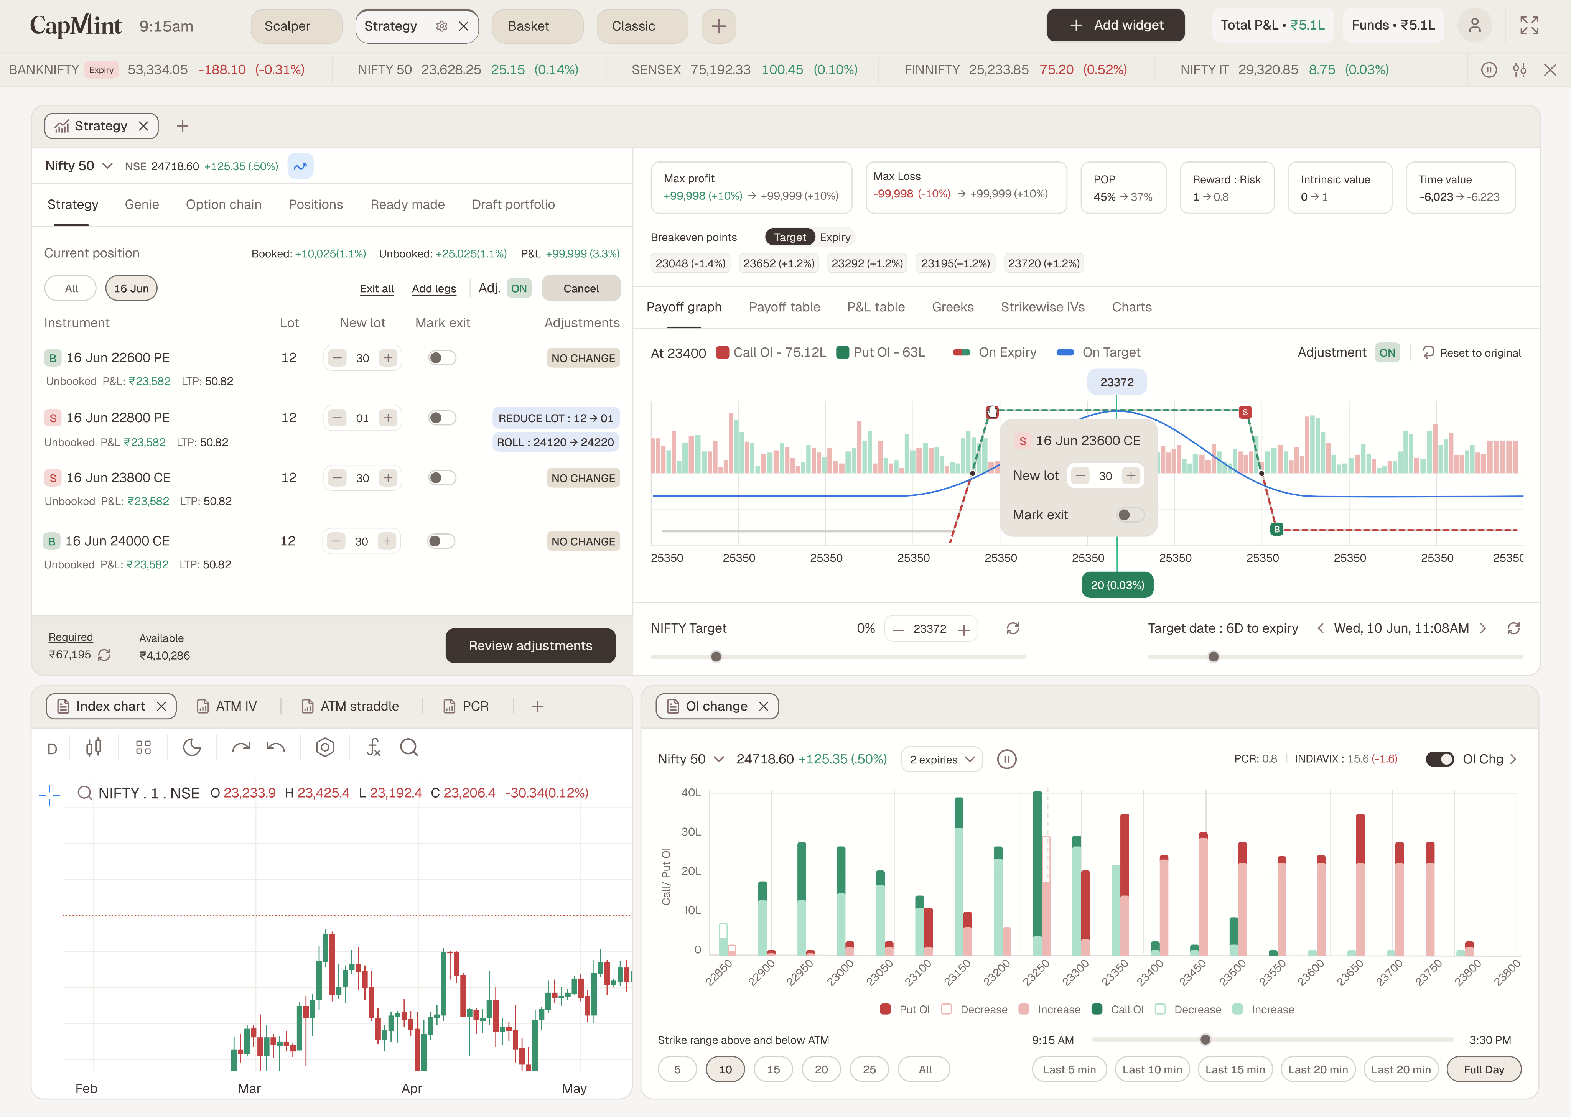Open Total P&L summary
The width and height of the screenshot is (1571, 1117).
tap(1273, 25)
